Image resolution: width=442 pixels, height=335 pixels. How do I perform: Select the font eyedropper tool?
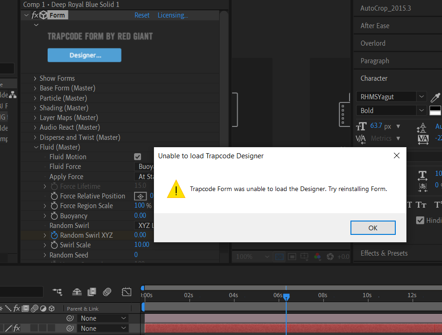pyautogui.click(x=435, y=97)
